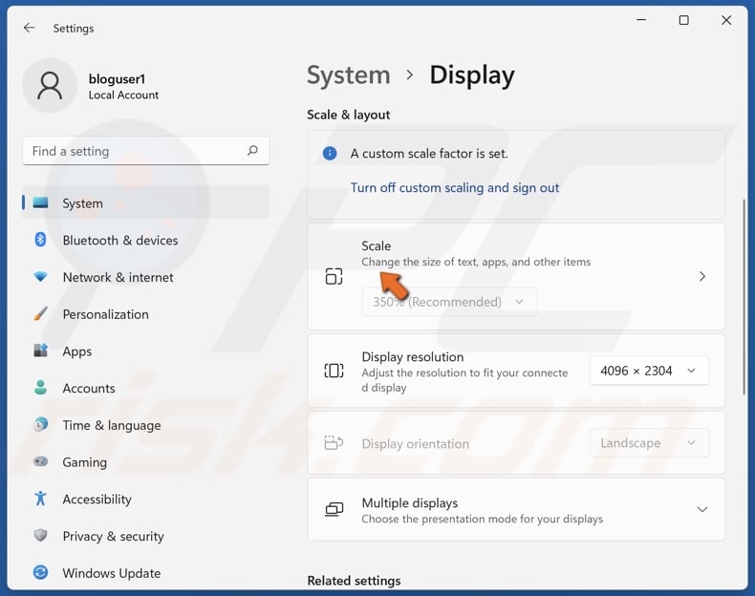The image size is (755, 596).
Task: Open Windows Update page
Action: pos(146,573)
